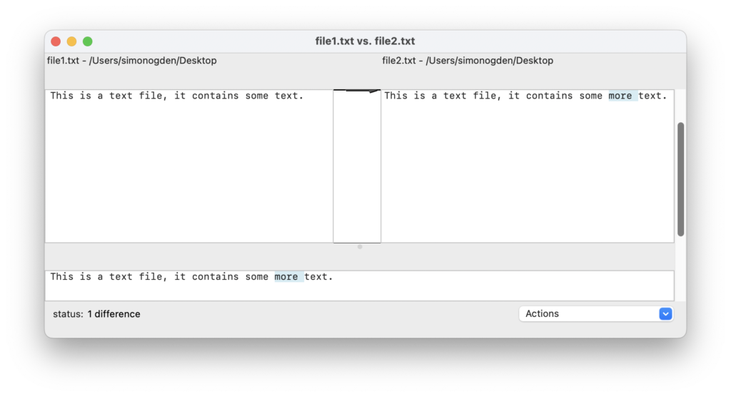This screenshot has height=397, width=731.
Task: Click the file2.txt path header label
Action: click(468, 61)
